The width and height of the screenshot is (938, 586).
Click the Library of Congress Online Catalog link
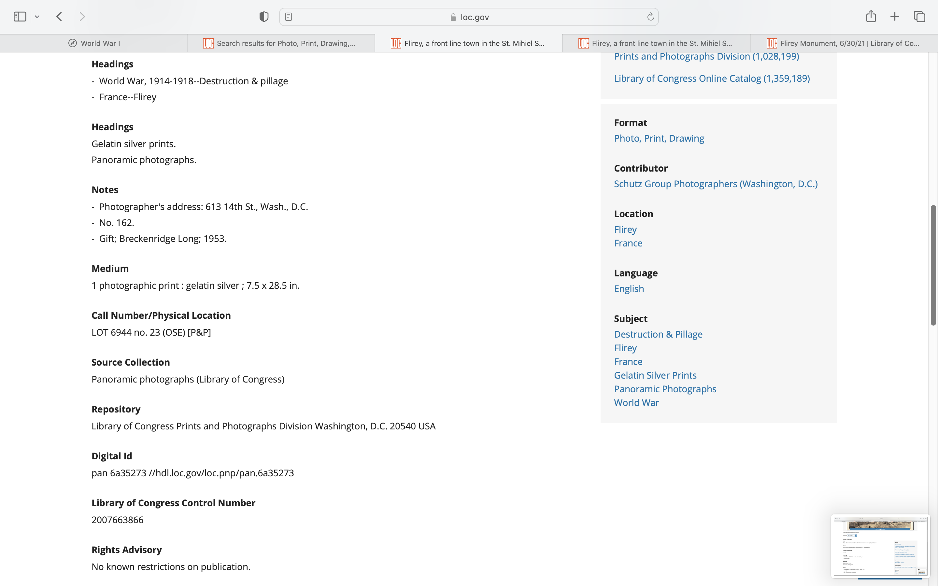(x=712, y=78)
